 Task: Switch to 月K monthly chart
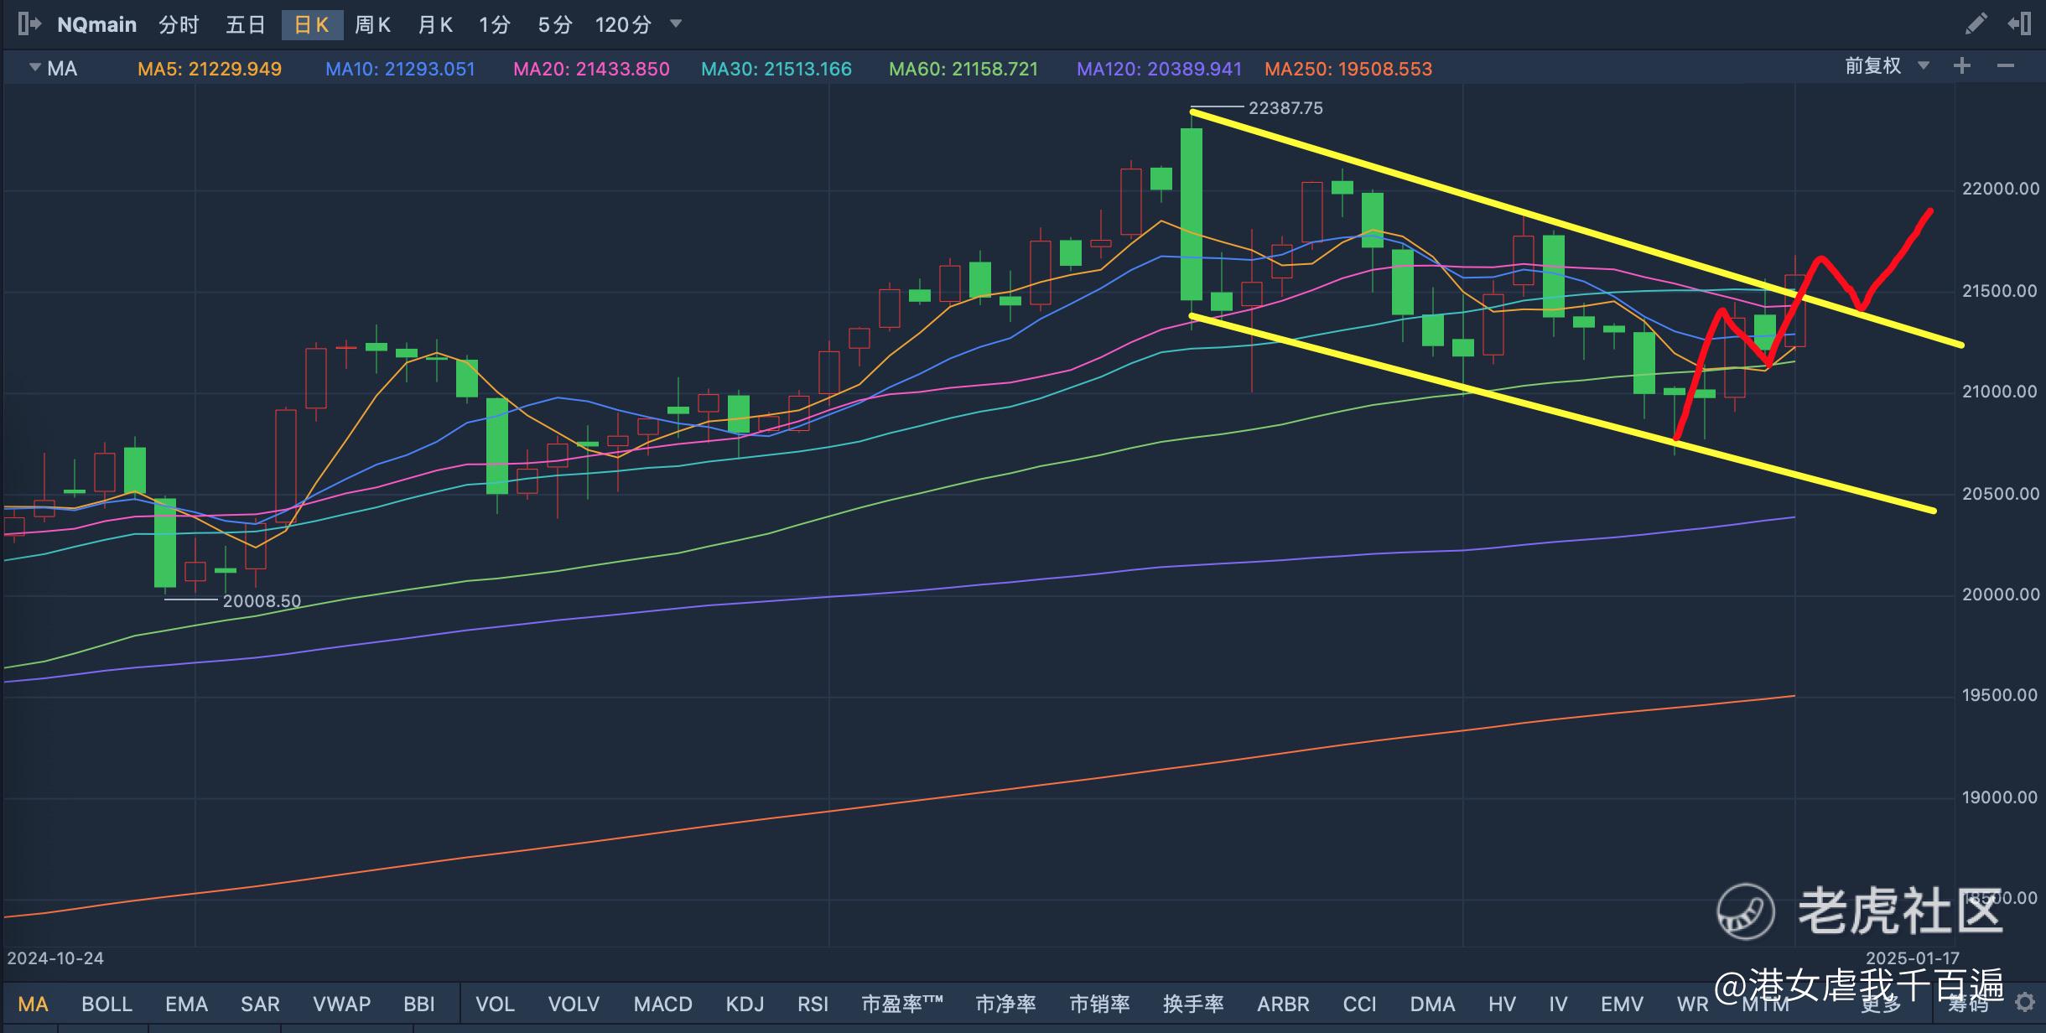435,25
